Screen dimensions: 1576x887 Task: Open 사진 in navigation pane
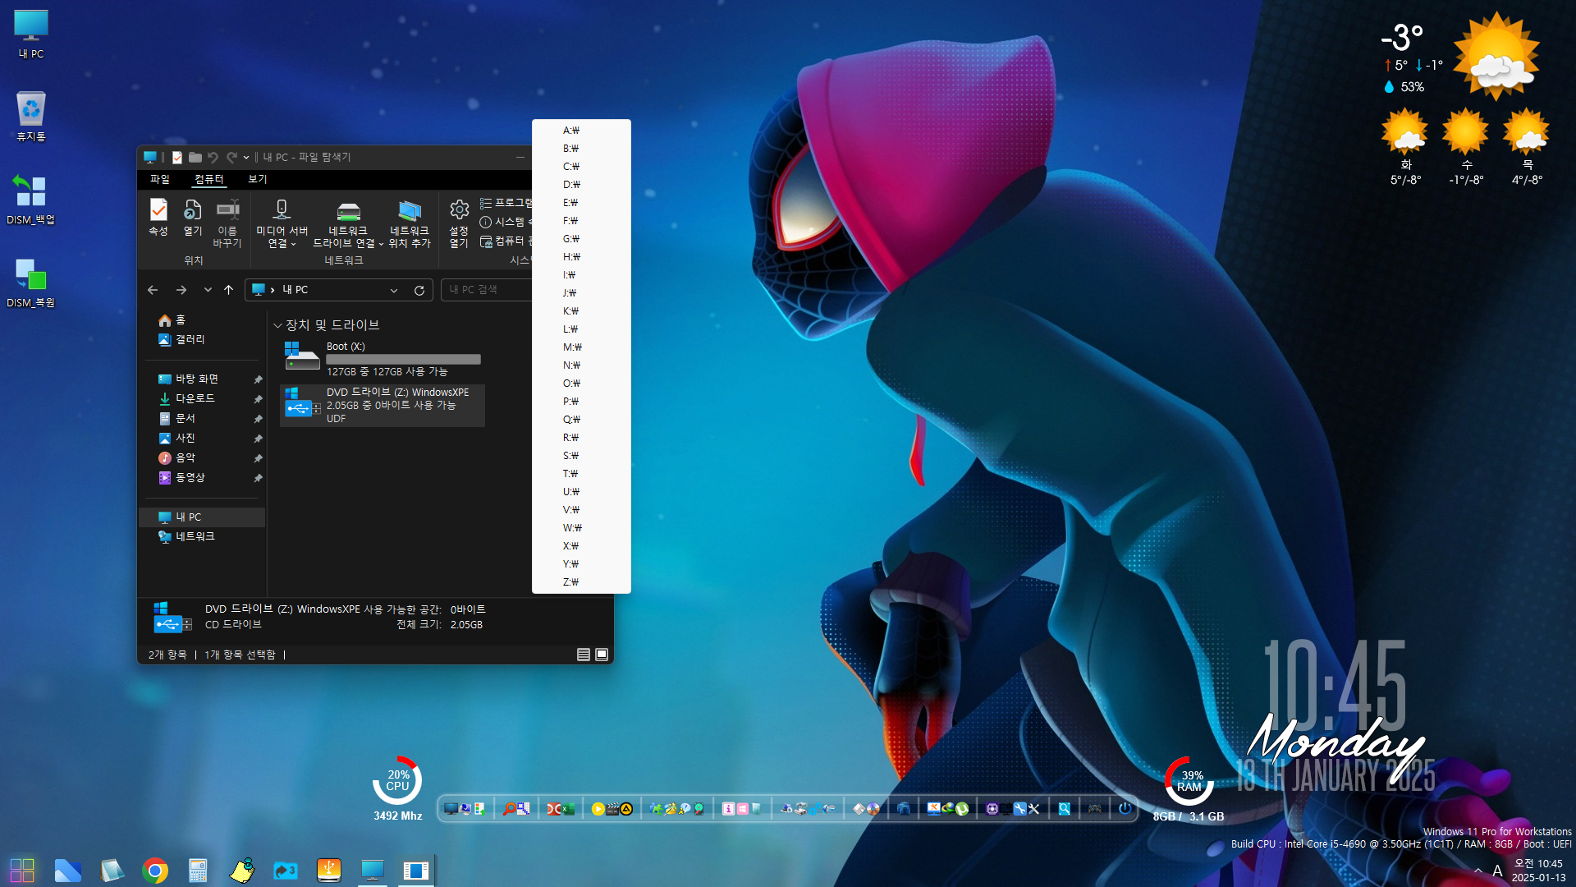pyautogui.click(x=177, y=438)
